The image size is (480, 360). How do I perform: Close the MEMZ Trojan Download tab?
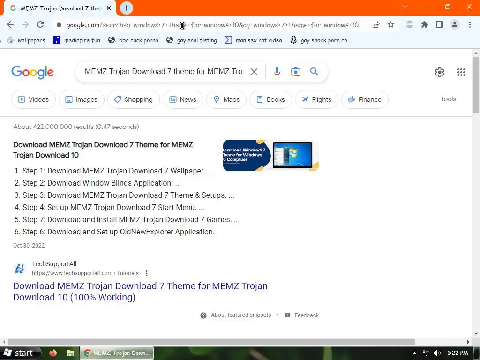pyautogui.click(x=109, y=8)
